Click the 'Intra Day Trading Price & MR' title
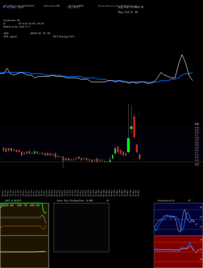Viewport: 203px width, 268px height. pos(75,201)
